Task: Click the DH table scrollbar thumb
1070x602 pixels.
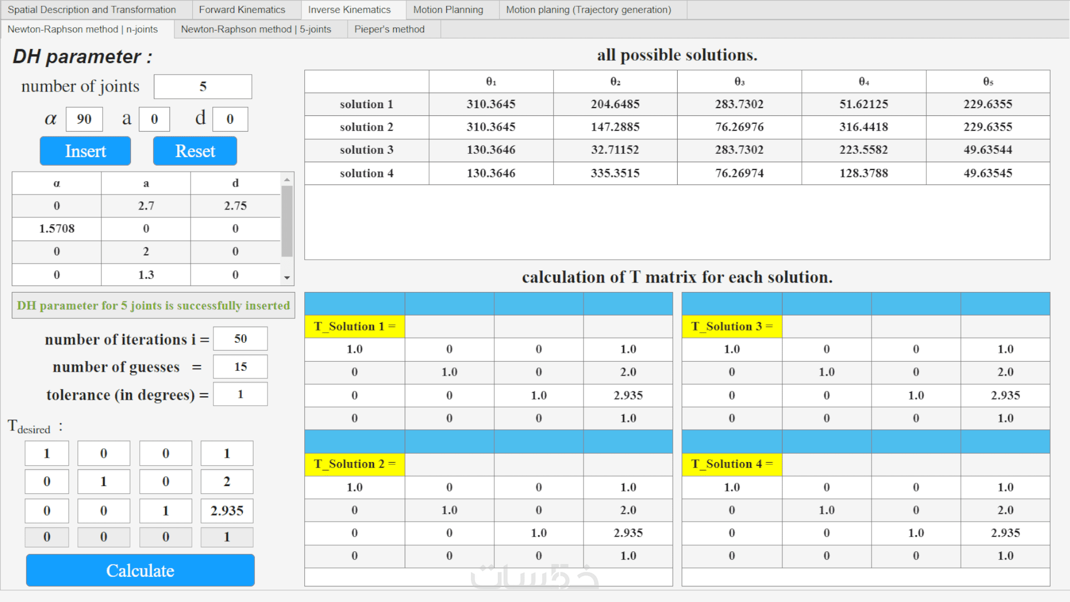Action: pos(287,221)
